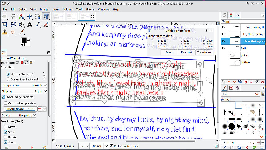Switch to the Channels tab
This screenshot has width=266, height=150.
(231, 15)
